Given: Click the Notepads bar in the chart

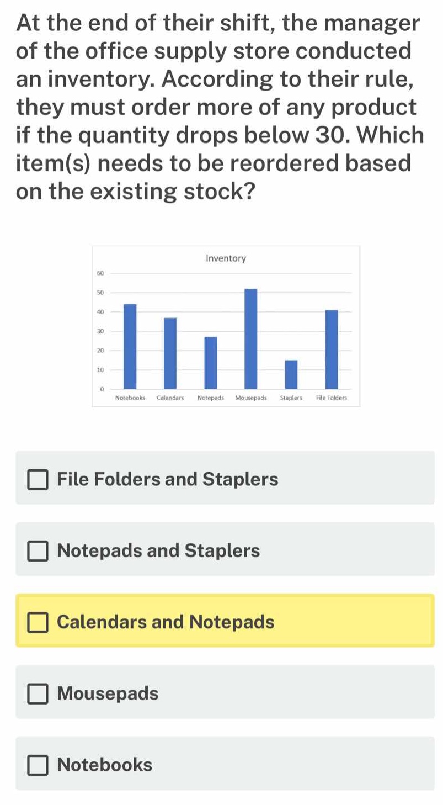Looking at the screenshot, I should click(x=211, y=363).
